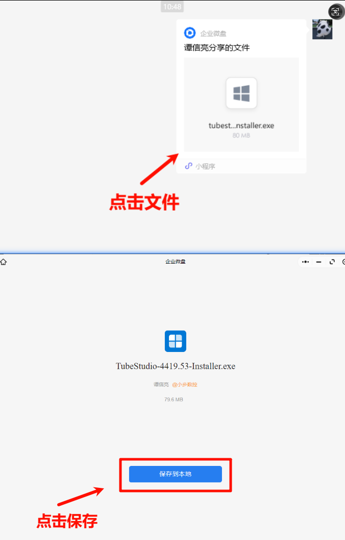345x540 pixels.
Task: Click the 79.6 MB file size text
Action: coord(174,400)
